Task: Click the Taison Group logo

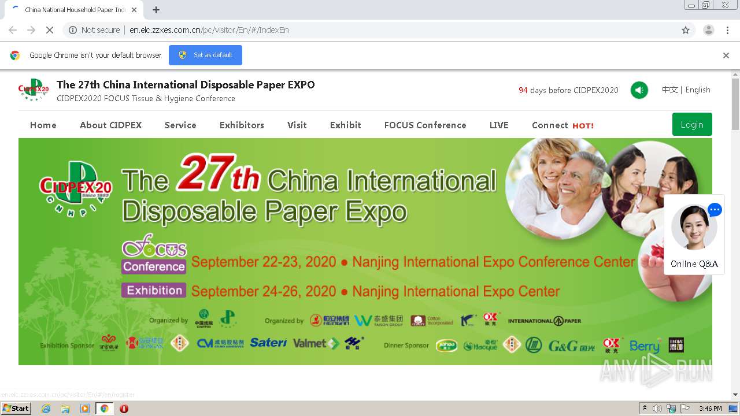Action: click(379, 321)
